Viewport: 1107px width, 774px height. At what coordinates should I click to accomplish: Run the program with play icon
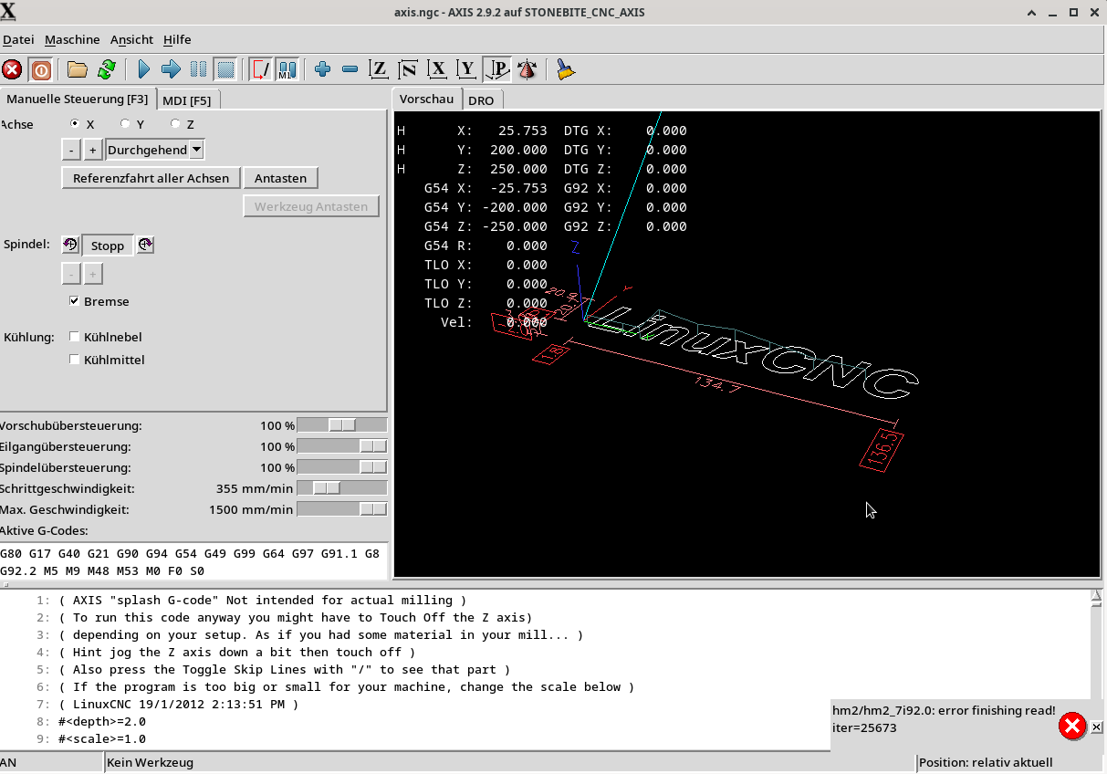click(143, 69)
